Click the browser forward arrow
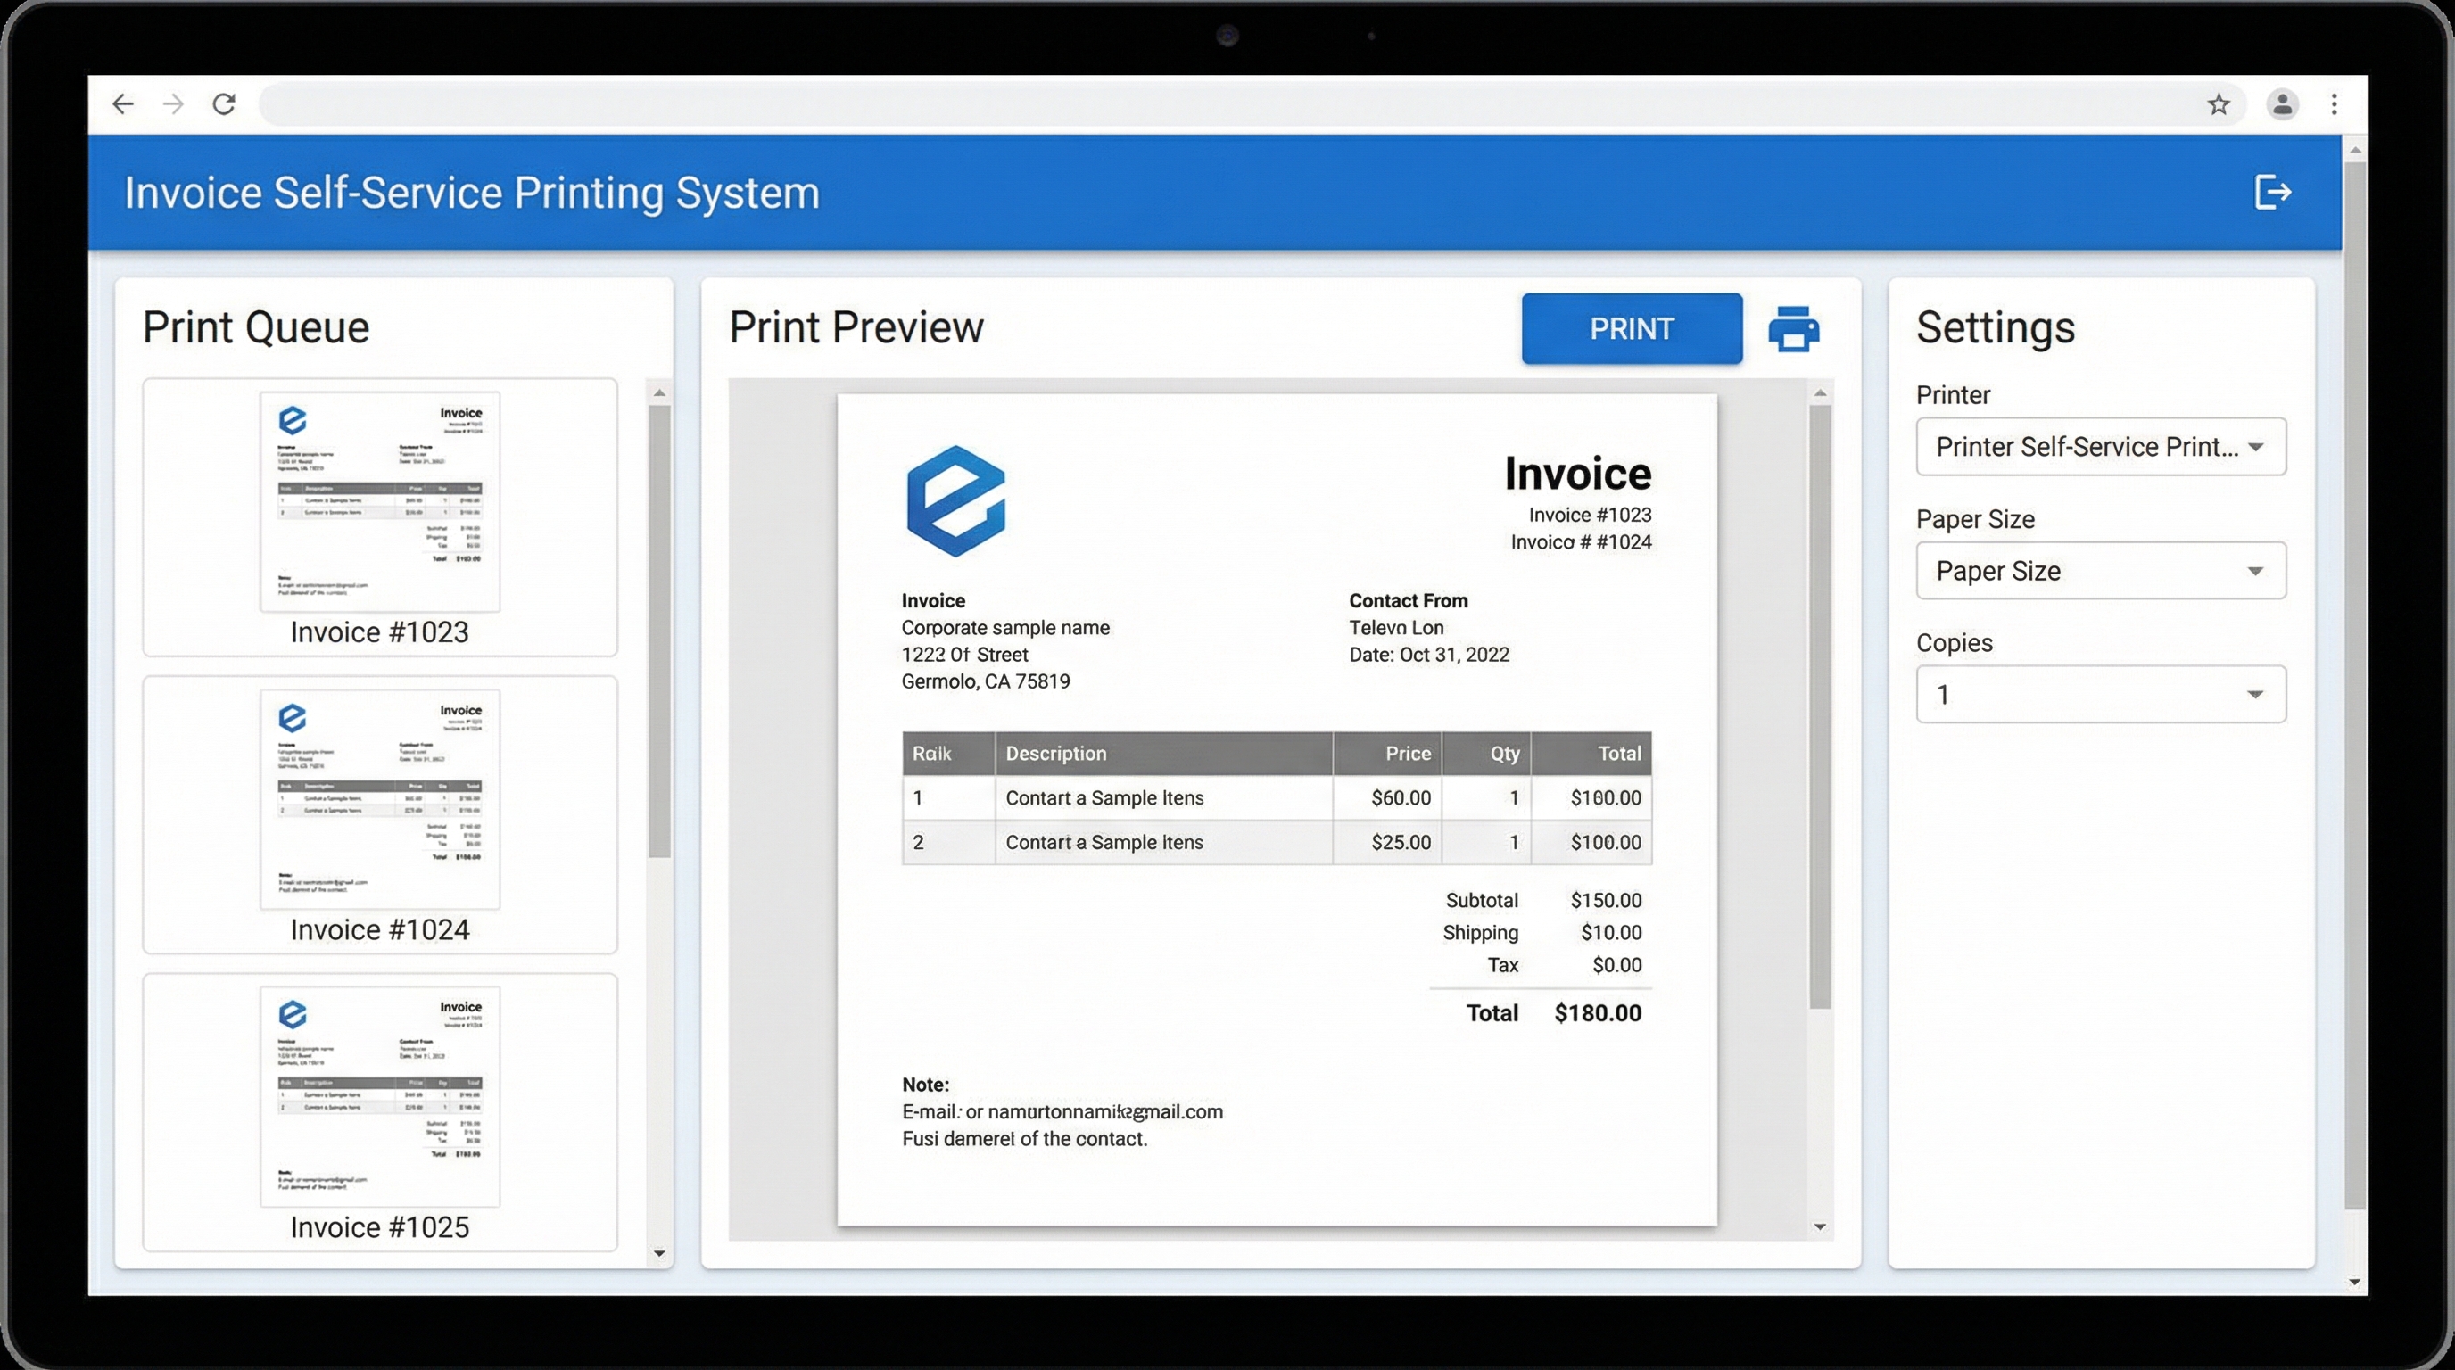 coord(173,103)
